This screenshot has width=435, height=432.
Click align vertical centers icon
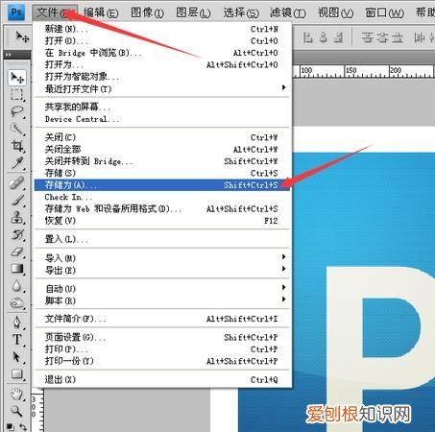324,37
